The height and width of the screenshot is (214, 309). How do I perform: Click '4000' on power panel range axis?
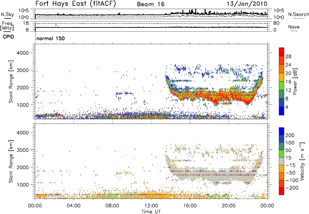pos(22,53)
